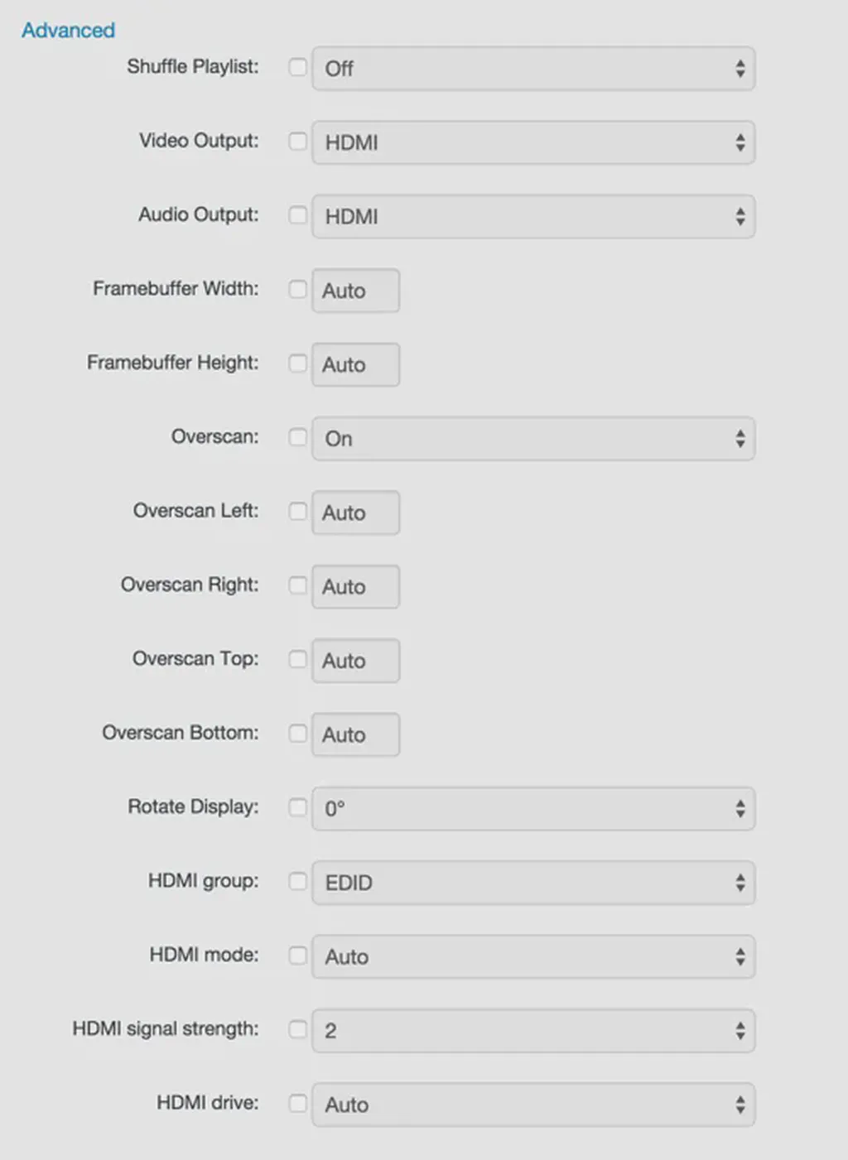Click the stepper arrows on HDMI signal strength
The width and height of the screenshot is (848, 1160).
point(741,1030)
